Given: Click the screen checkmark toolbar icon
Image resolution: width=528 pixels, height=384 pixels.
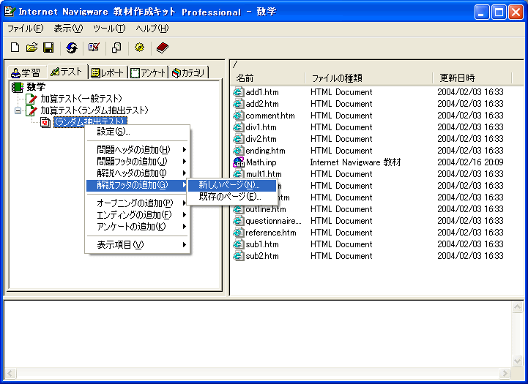Looking at the screenshot, I should coord(94,47).
